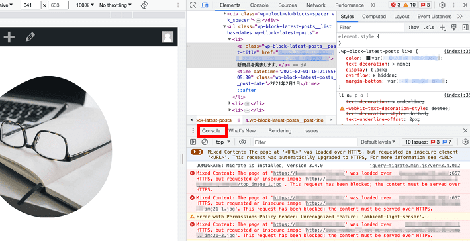
Task: Click the color swatch in li>a rule
Action: click(x=368, y=58)
